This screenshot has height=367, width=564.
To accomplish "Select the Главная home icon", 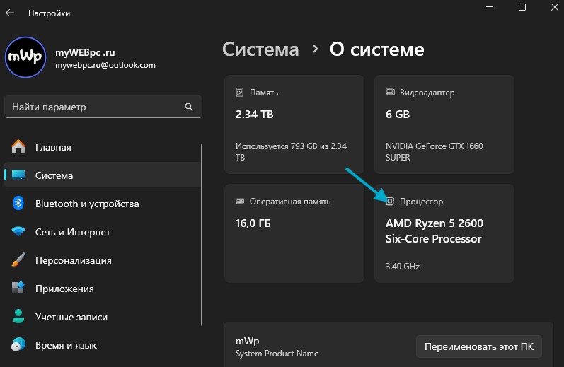I will click(x=18, y=147).
